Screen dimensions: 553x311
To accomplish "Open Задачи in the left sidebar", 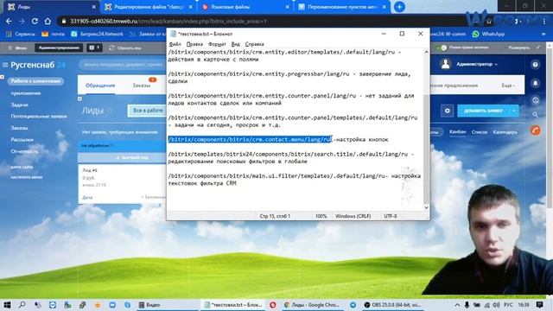I will point(19,105).
